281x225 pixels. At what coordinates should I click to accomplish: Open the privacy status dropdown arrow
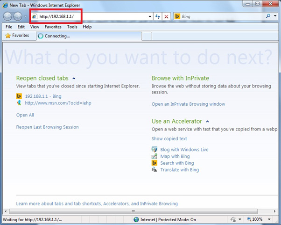coord(240,219)
